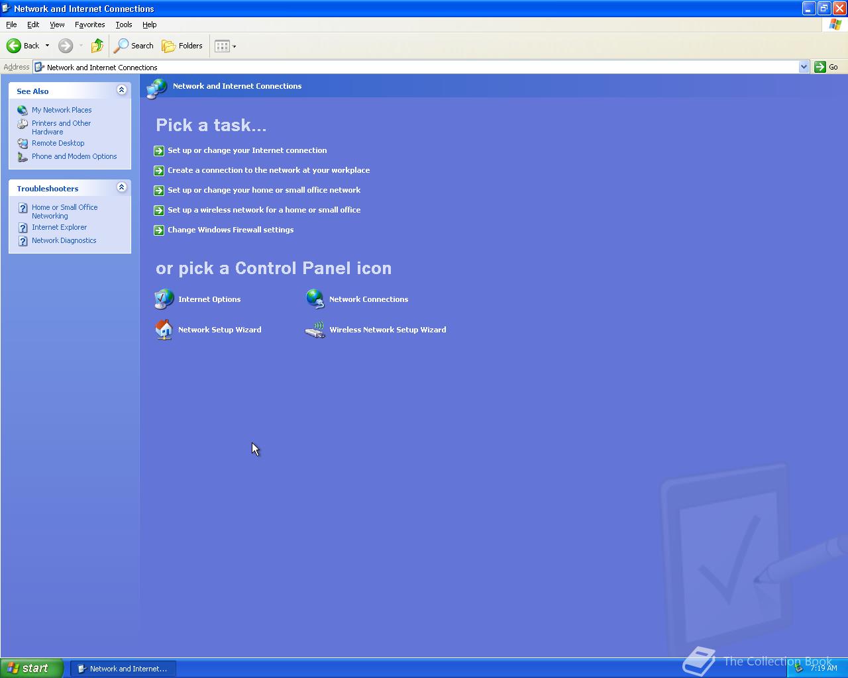Open Phone and Modem Options link

point(74,156)
